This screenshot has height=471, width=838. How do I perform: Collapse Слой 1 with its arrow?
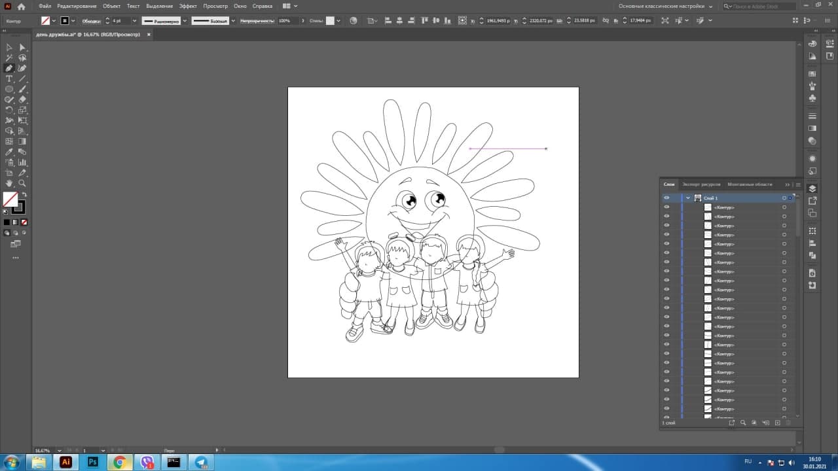(687, 198)
